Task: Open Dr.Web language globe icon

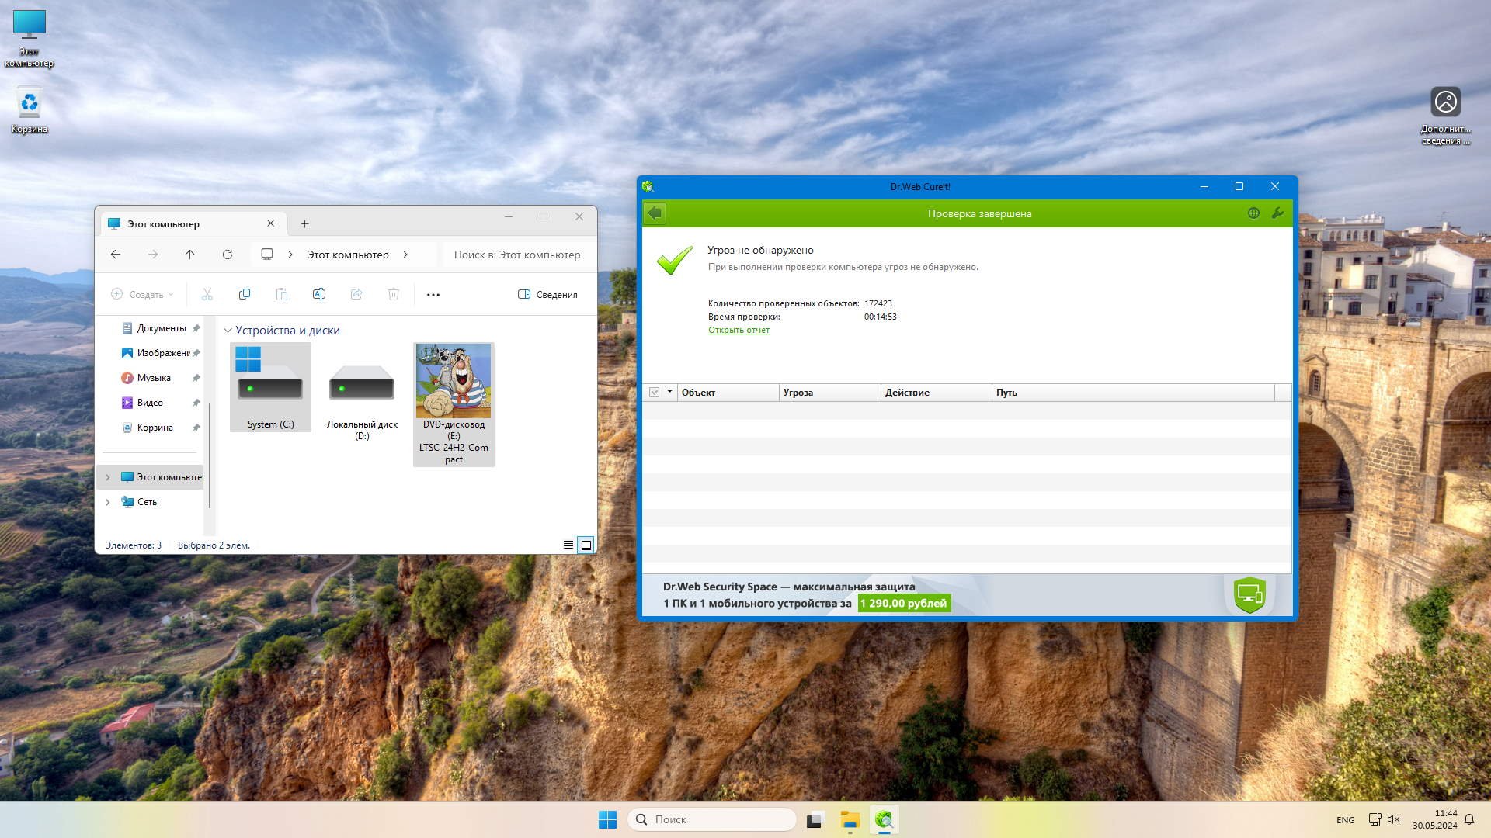Action: point(1253,213)
